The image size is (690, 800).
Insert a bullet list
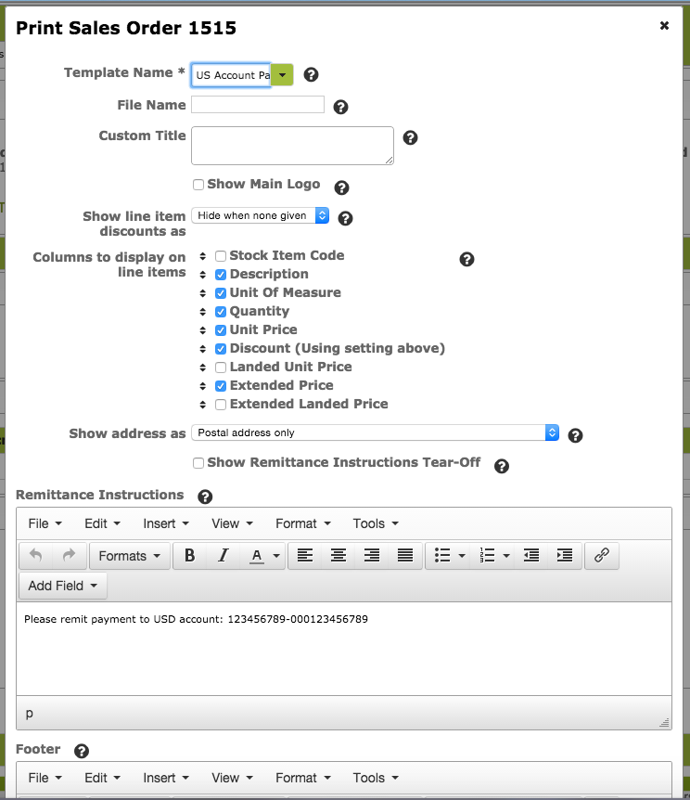pyautogui.click(x=442, y=555)
